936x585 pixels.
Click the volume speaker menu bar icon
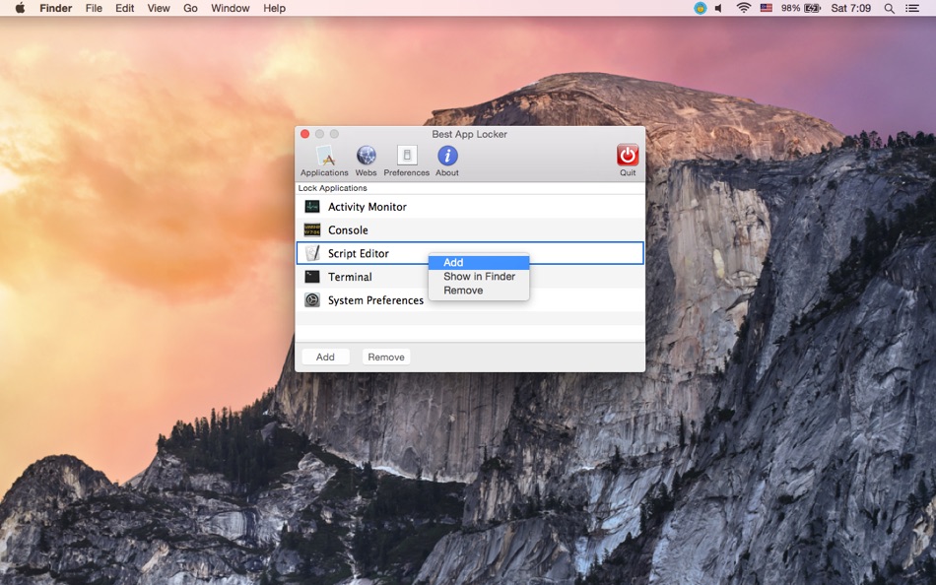[x=719, y=8]
